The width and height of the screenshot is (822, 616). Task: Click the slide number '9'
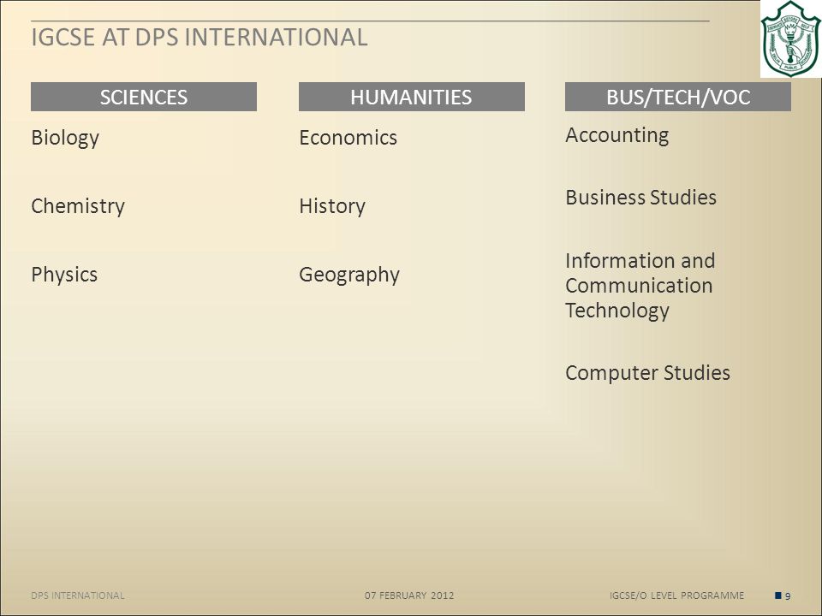(x=788, y=595)
